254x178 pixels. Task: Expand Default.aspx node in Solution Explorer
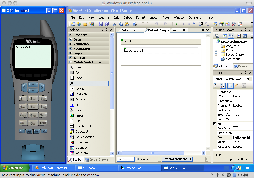coord(216,50)
